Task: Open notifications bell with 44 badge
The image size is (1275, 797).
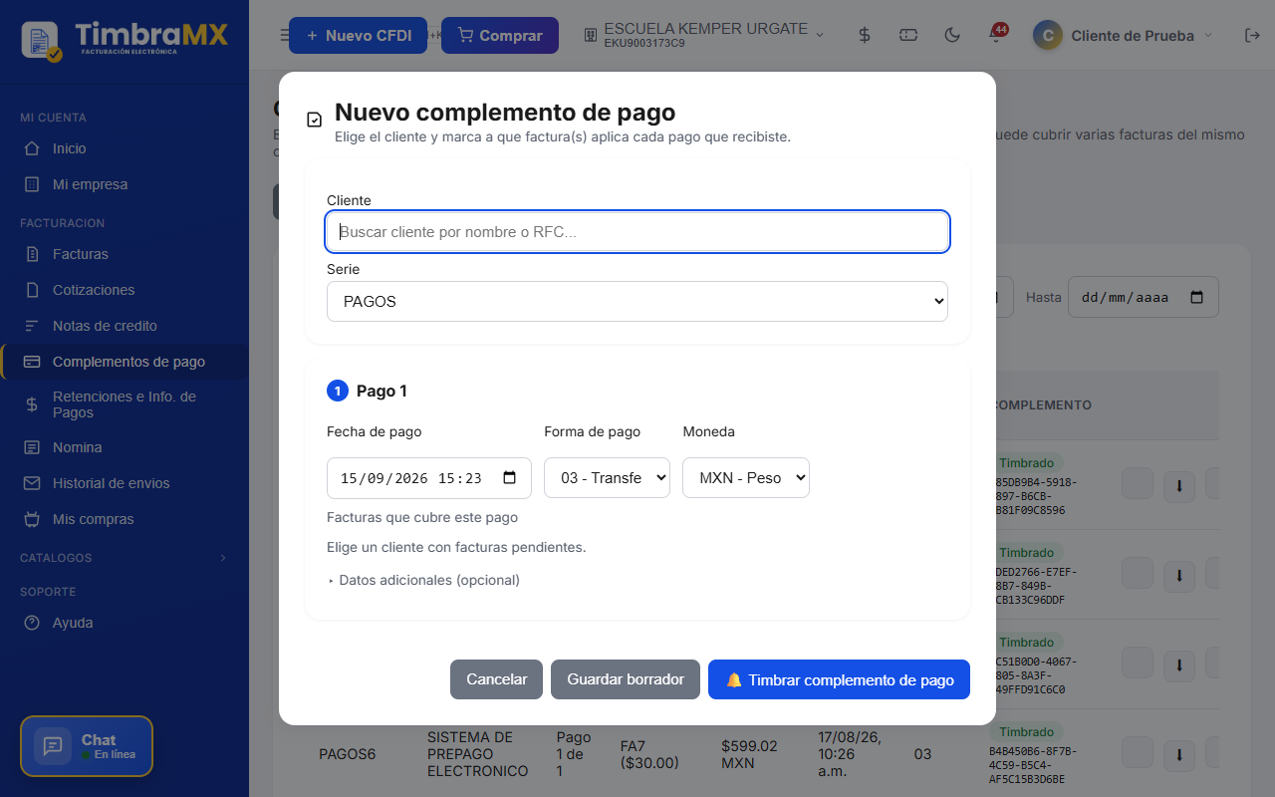Action: (x=995, y=35)
